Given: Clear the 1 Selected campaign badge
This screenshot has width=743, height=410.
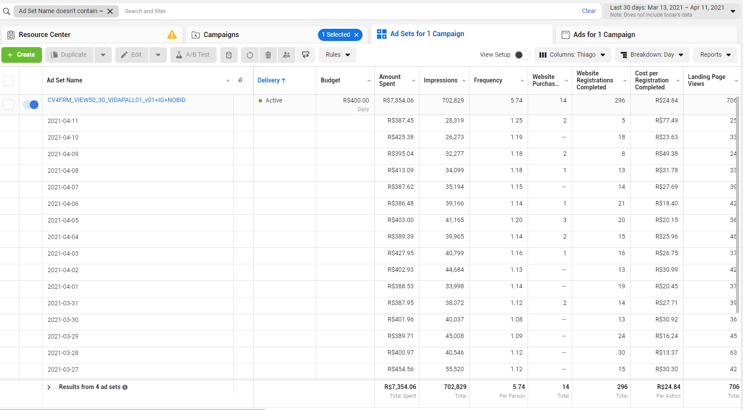Looking at the screenshot, I should click(x=356, y=35).
